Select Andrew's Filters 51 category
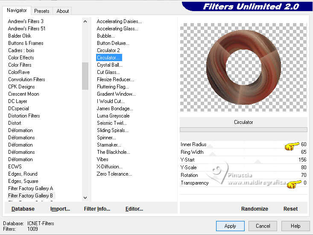This screenshot has width=313, height=235. [x=27, y=29]
